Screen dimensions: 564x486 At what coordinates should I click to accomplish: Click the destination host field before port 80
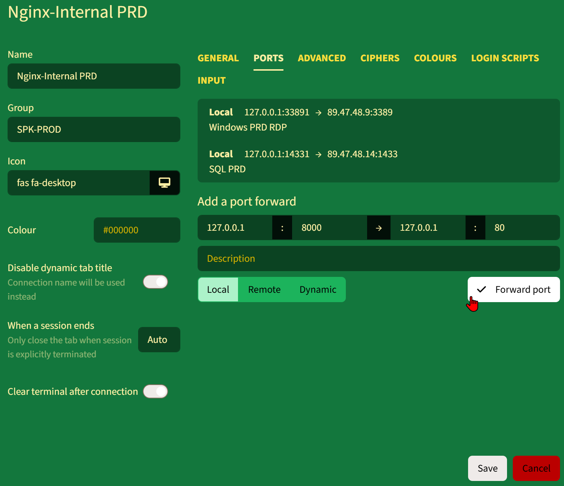tap(428, 227)
